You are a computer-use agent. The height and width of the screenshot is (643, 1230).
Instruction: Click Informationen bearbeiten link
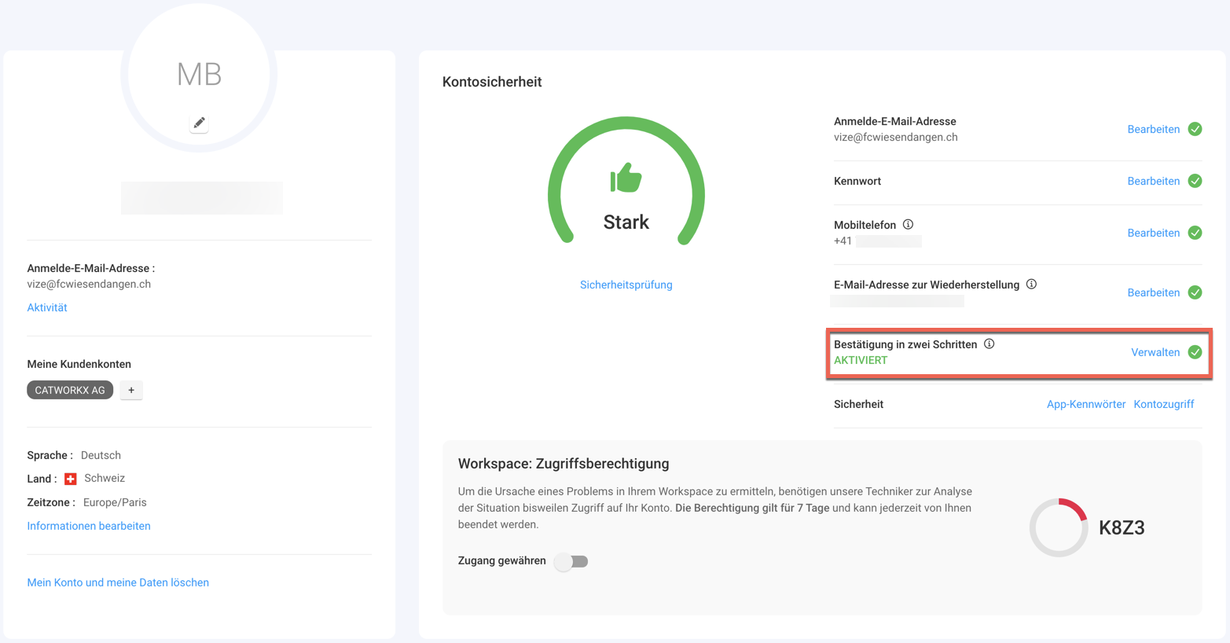(89, 526)
